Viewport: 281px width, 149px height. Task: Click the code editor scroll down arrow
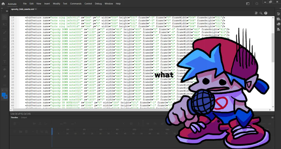(273, 107)
